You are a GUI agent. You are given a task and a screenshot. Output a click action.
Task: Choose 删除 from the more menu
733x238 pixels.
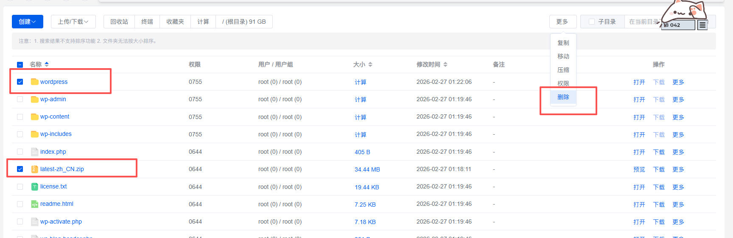click(x=563, y=97)
